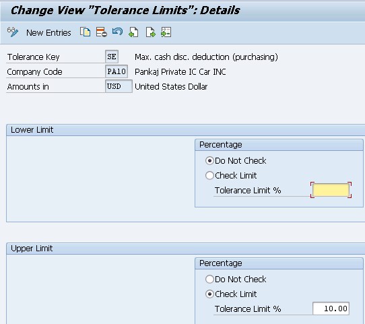The width and height of the screenshot is (365, 324).
Task: Click the yellow Lower Limit tolerance field
Action: (x=331, y=190)
